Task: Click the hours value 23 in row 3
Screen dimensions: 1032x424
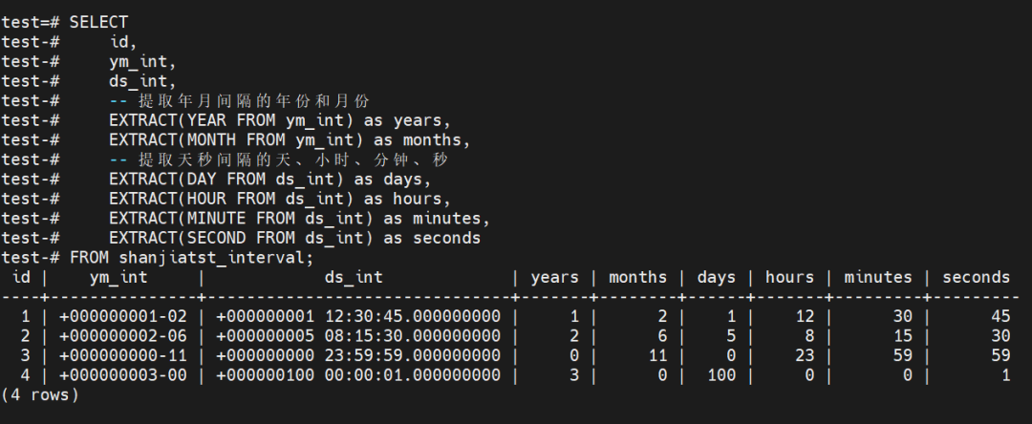Action: click(805, 355)
